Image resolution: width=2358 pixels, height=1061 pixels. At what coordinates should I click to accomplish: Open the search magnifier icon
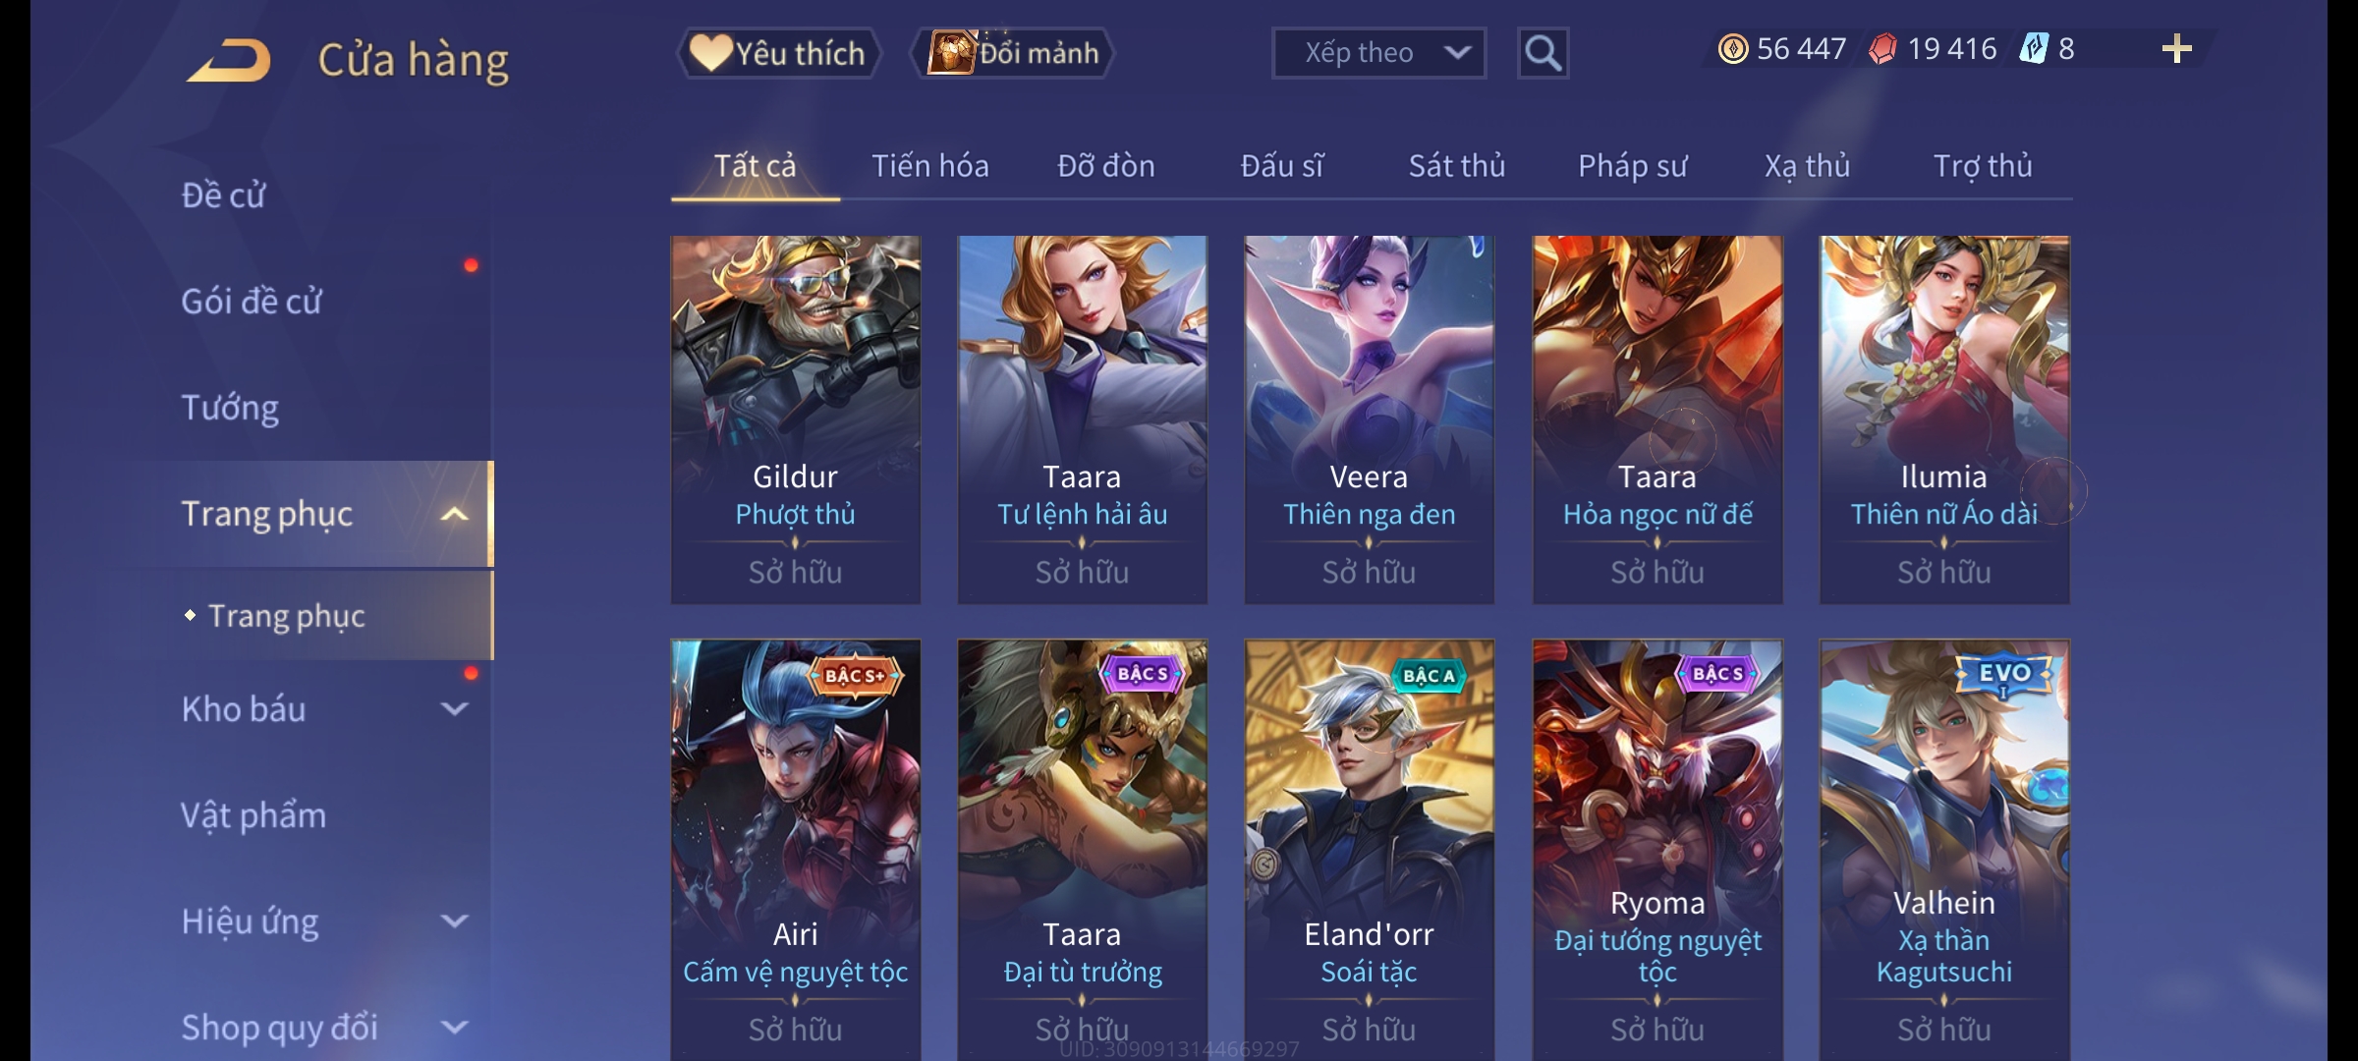(1543, 53)
